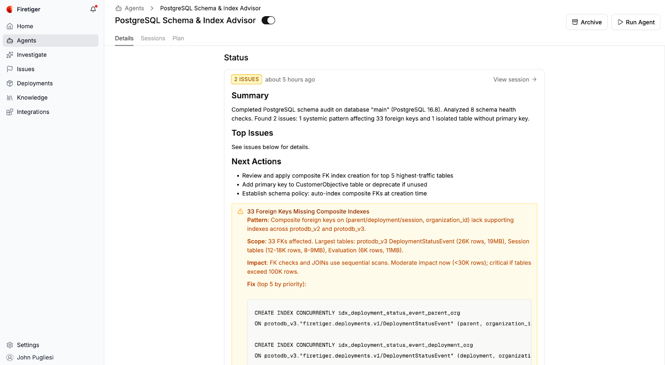Click the Deployments cube icon
The width and height of the screenshot is (665, 365).
(10, 83)
